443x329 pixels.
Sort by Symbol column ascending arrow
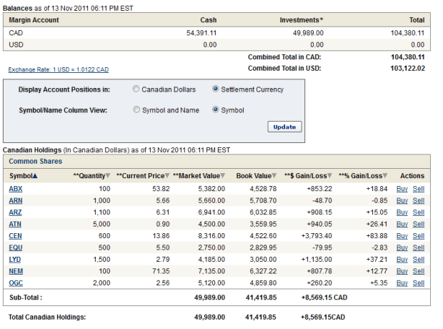(35, 176)
